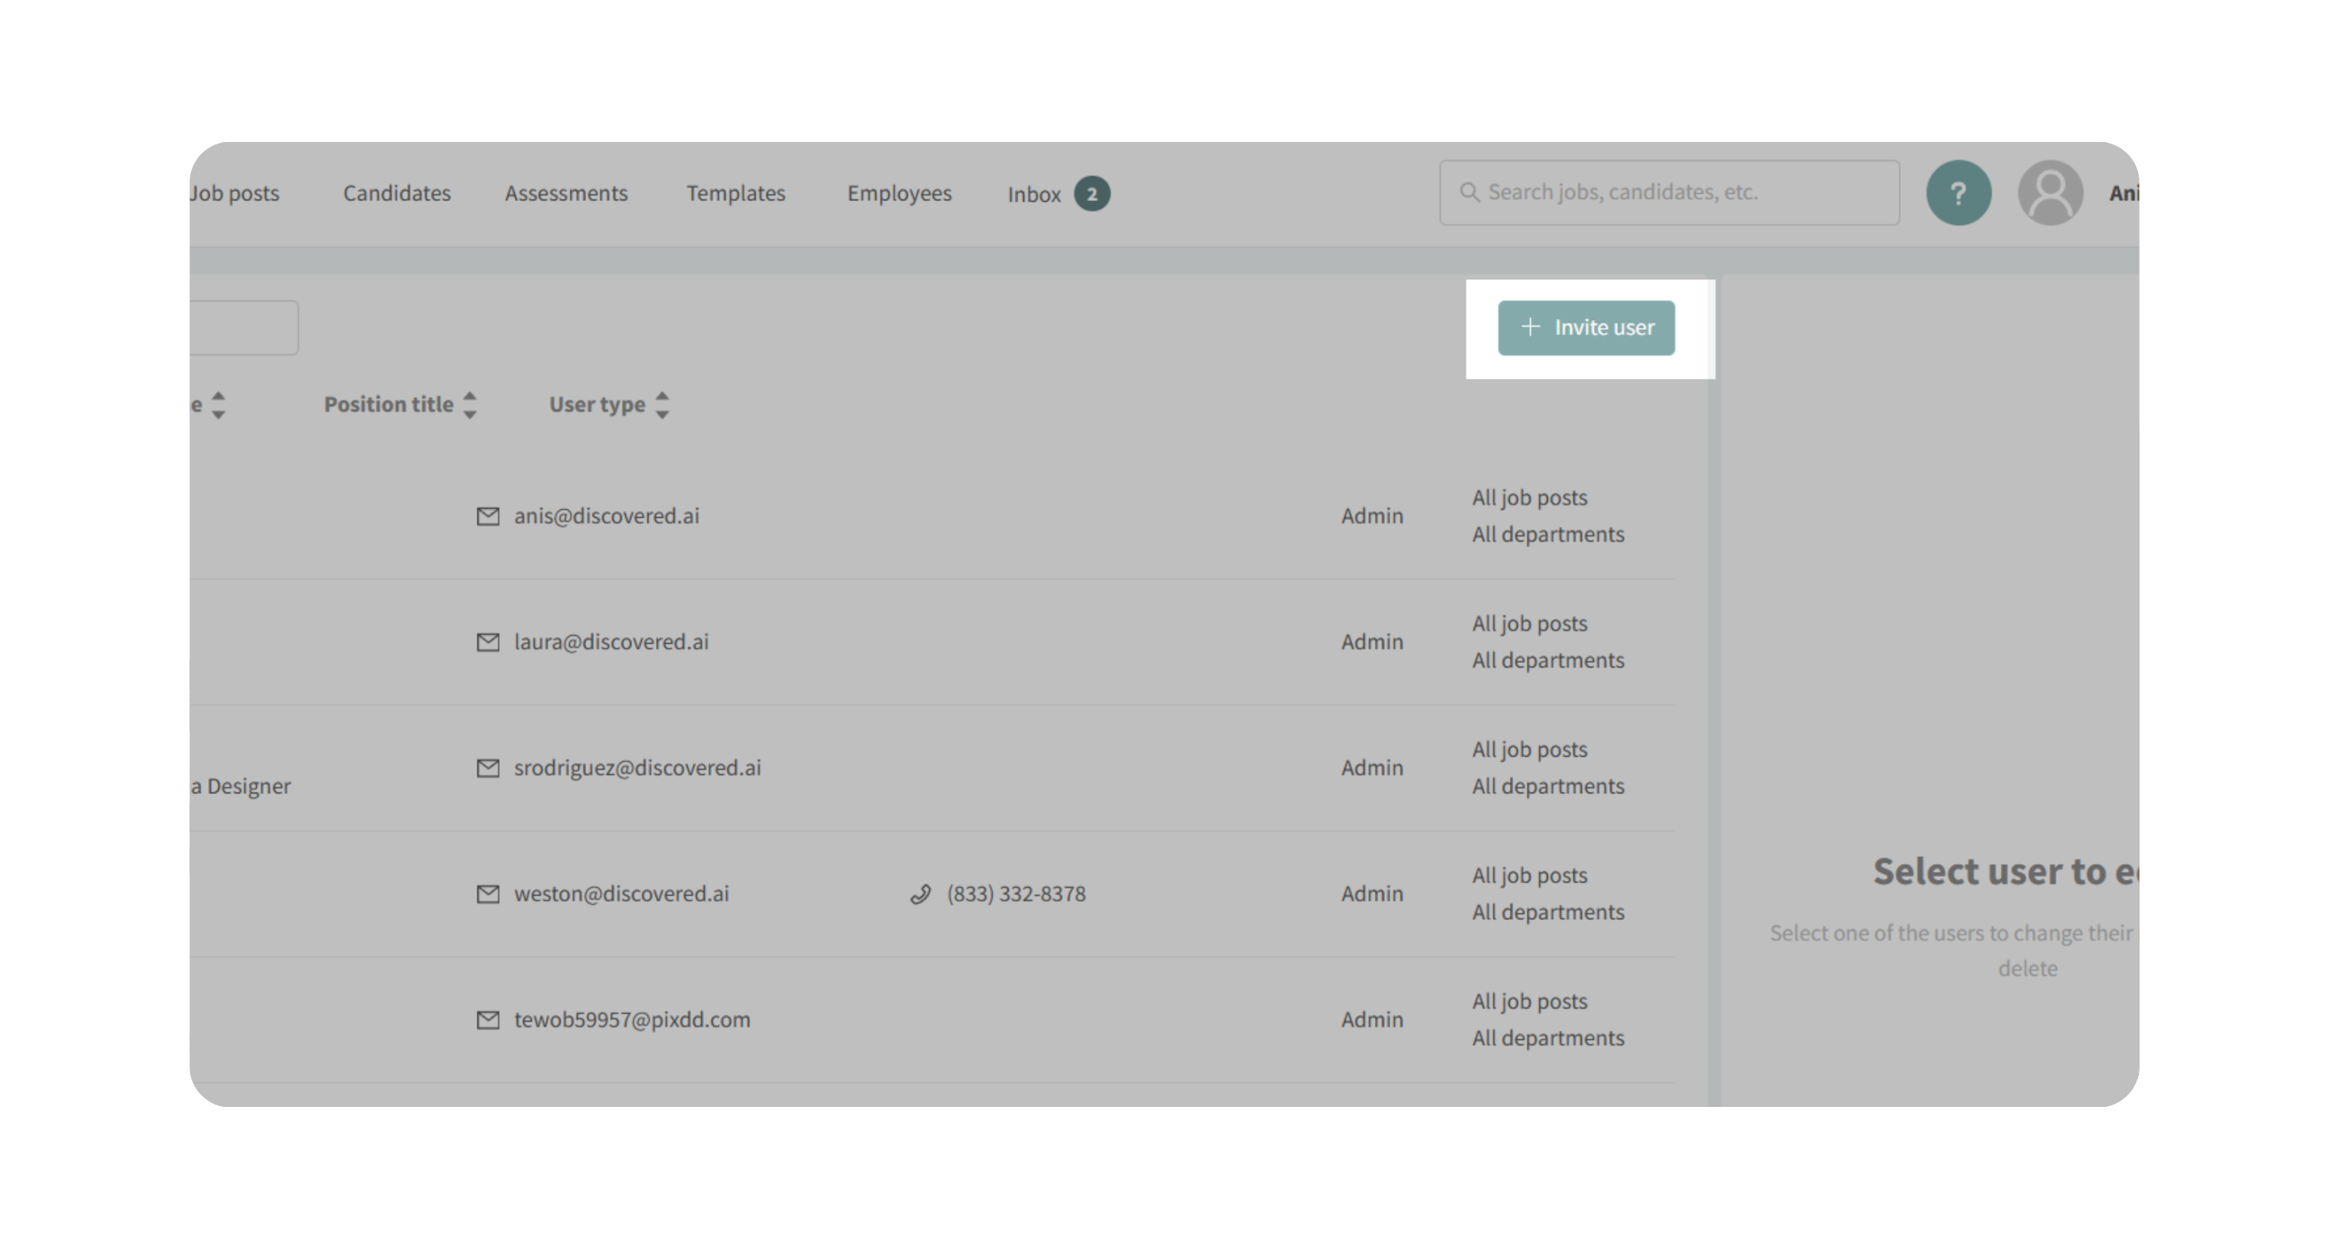Click the mail icon beside weston@discovered.ai
Image resolution: width=2329 pixels, height=1249 pixels.
tap(488, 893)
